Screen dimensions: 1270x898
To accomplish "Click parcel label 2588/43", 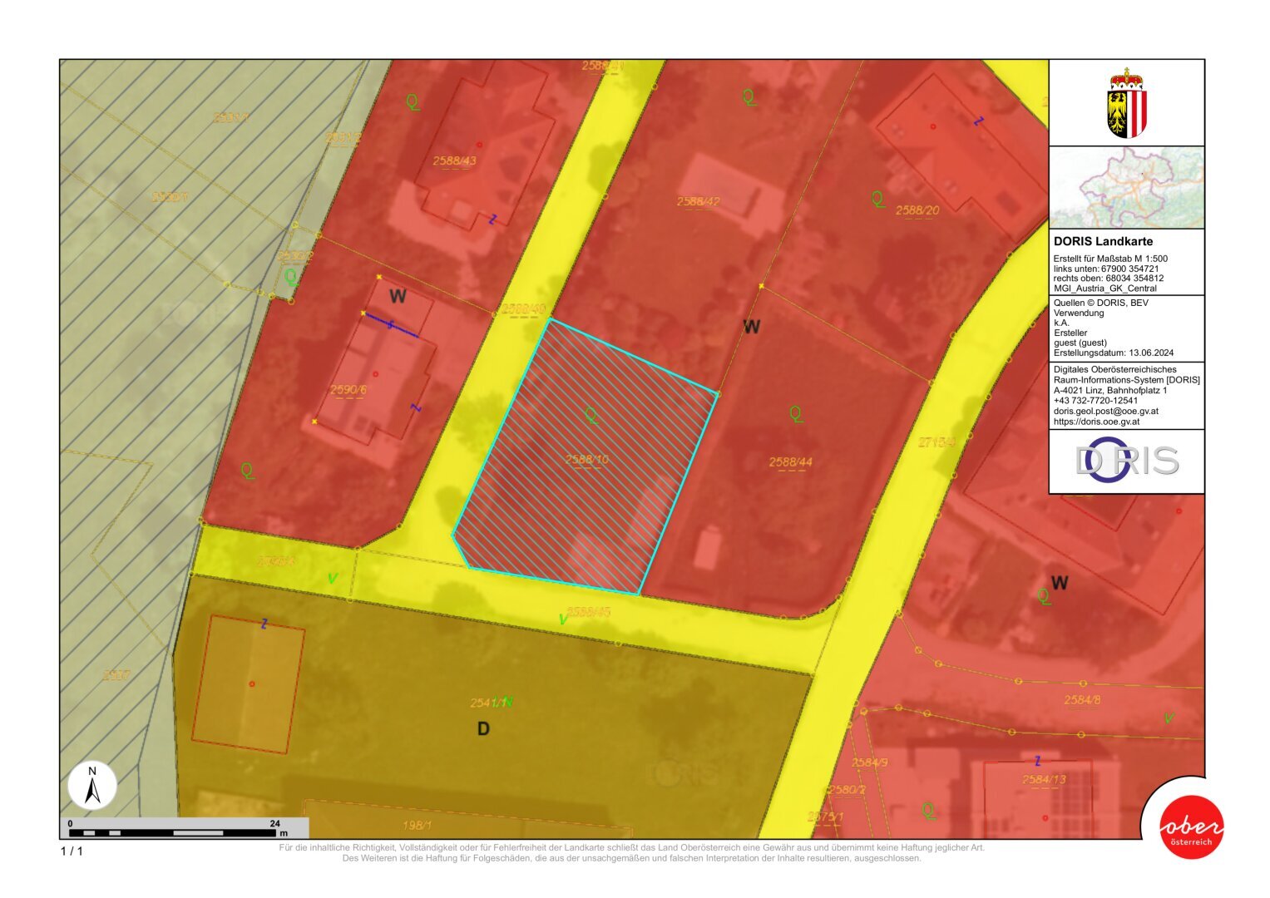I will pyautogui.click(x=454, y=160).
